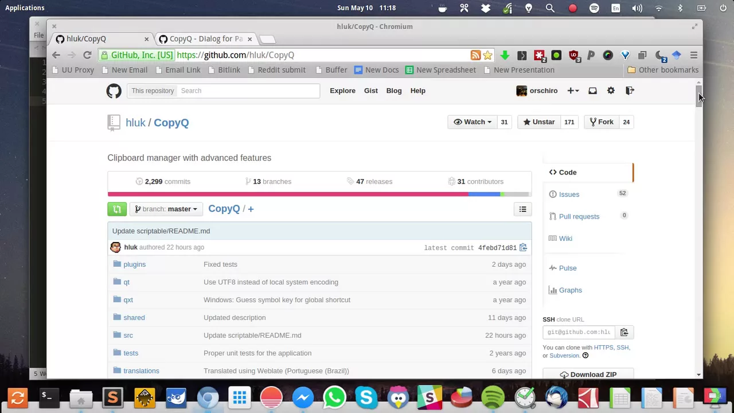
Task: Open the New Spreadsheet bookmark
Action: point(440,70)
